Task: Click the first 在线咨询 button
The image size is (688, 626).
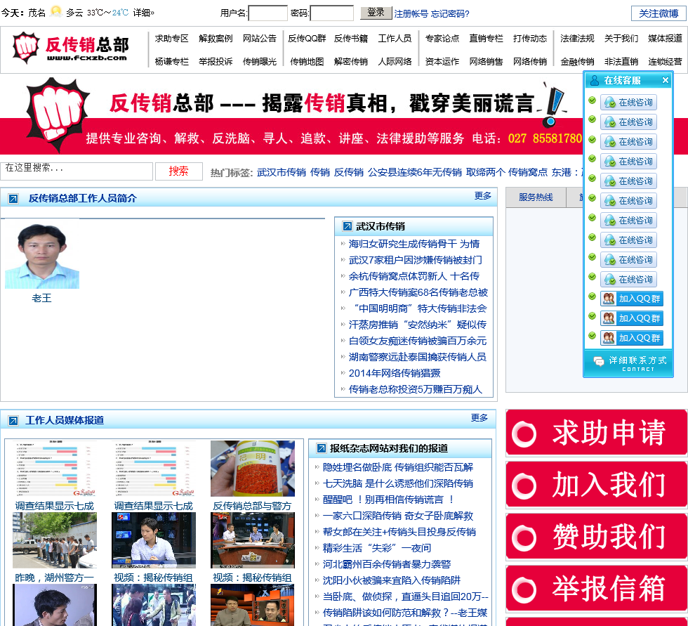Action: coord(628,103)
